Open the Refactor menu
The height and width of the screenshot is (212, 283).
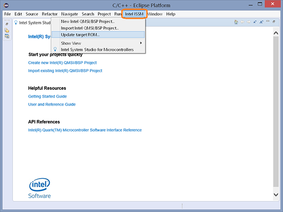(x=50, y=14)
